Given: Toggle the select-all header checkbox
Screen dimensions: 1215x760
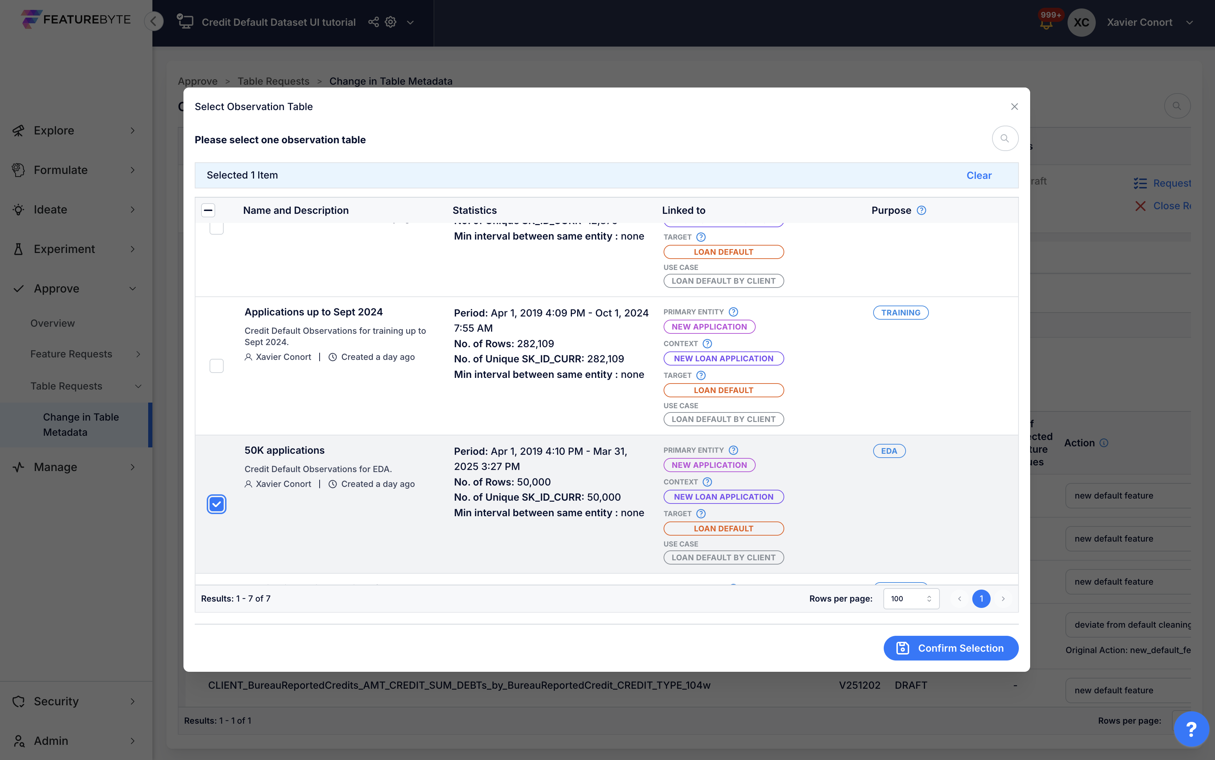Looking at the screenshot, I should (x=208, y=210).
